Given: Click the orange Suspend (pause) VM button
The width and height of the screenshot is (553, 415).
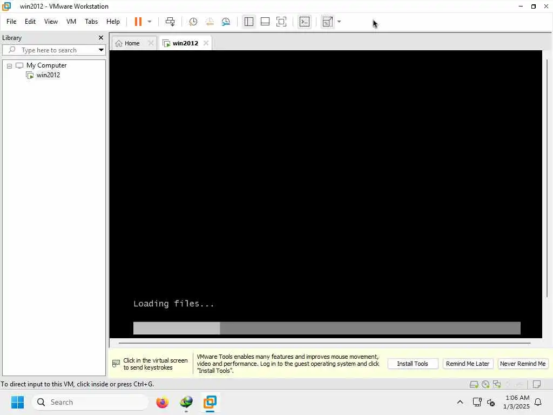Looking at the screenshot, I should 138,22.
